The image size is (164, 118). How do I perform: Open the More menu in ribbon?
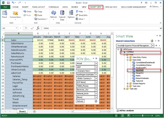tap(80, 19)
